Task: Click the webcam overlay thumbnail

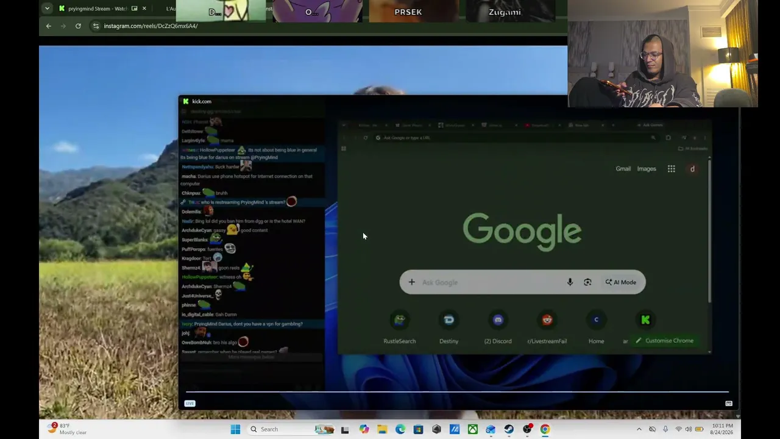Action: tap(662, 54)
